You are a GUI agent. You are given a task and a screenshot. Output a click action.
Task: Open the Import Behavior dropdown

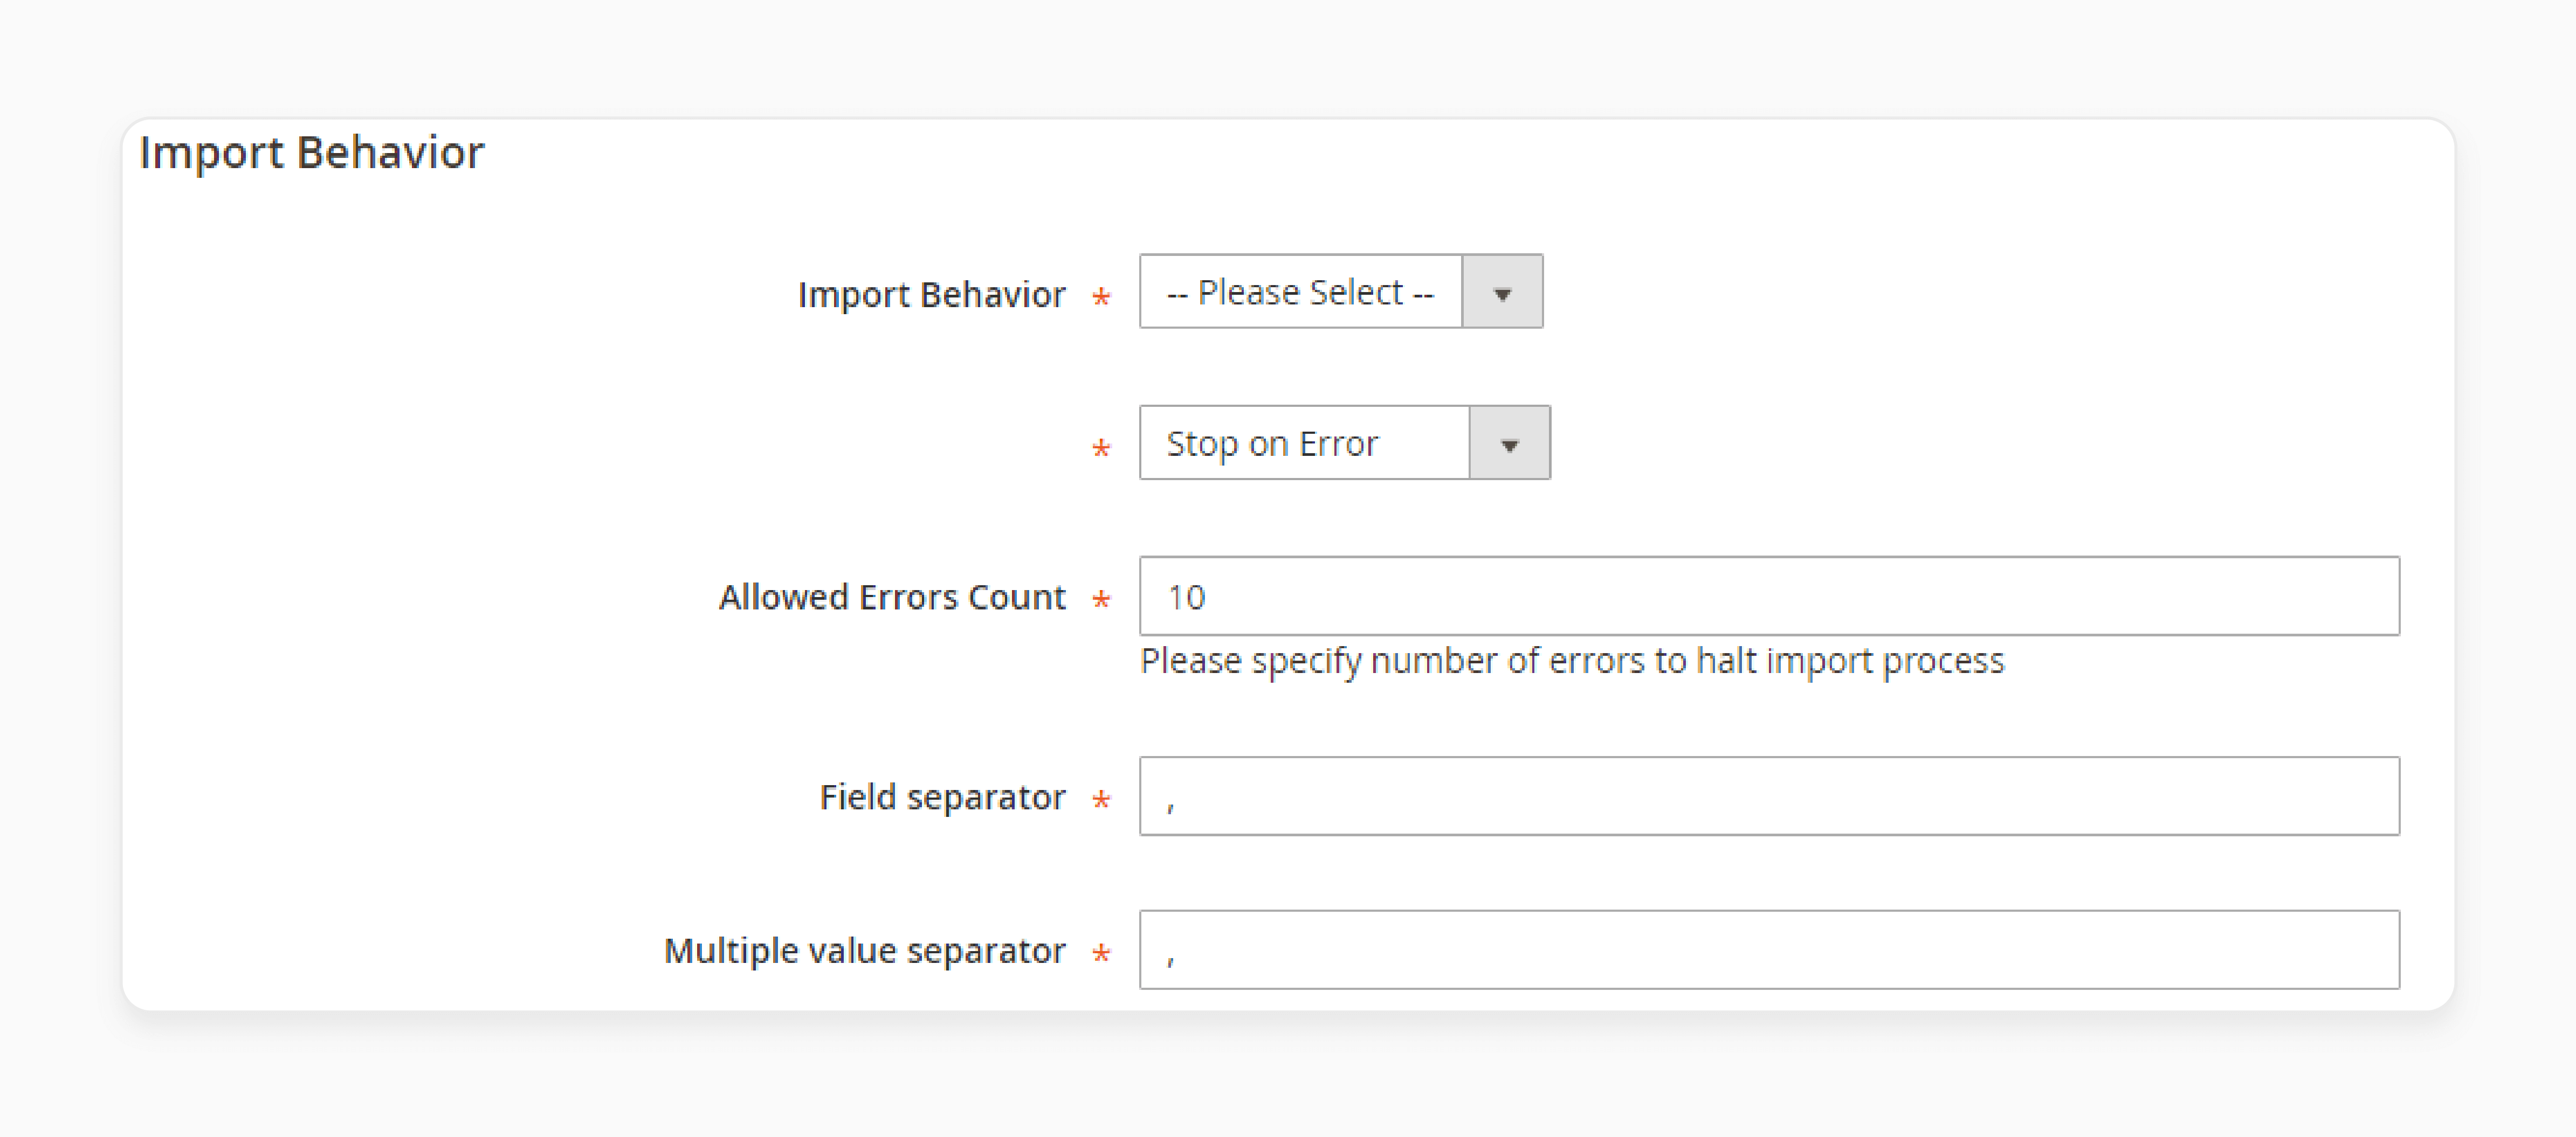[1340, 292]
